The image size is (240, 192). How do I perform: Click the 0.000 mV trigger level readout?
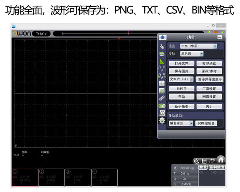click(217, 173)
